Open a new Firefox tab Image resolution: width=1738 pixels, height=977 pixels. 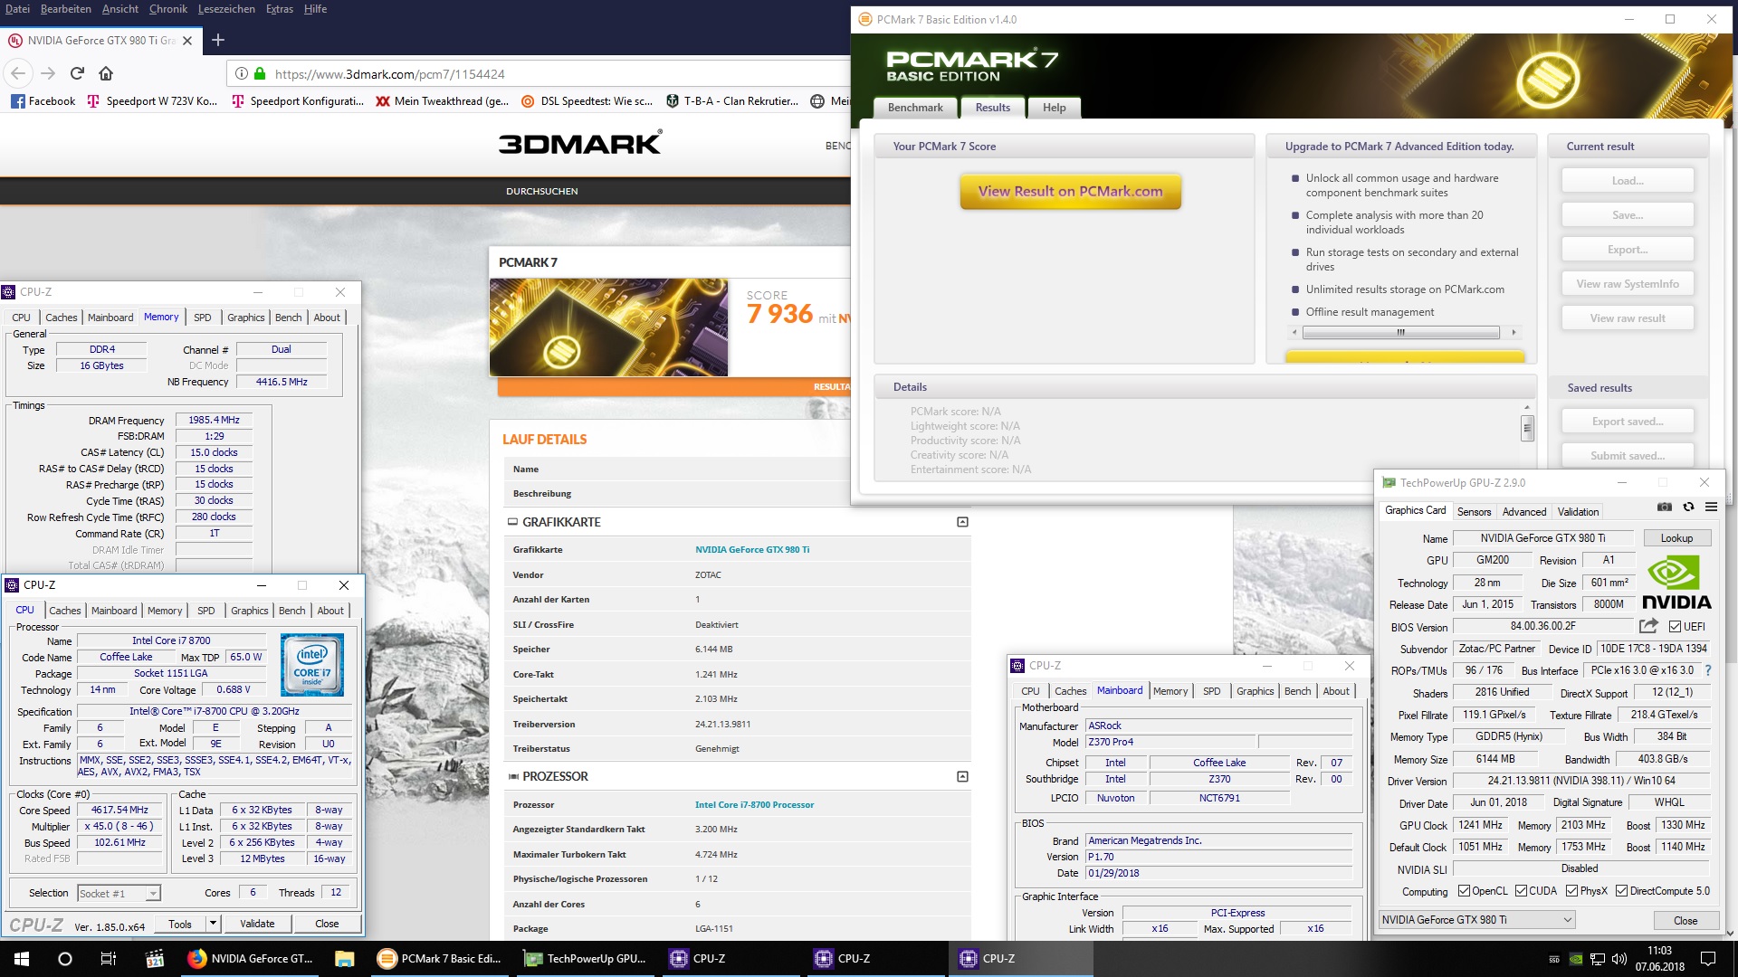(x=217, y=40)
